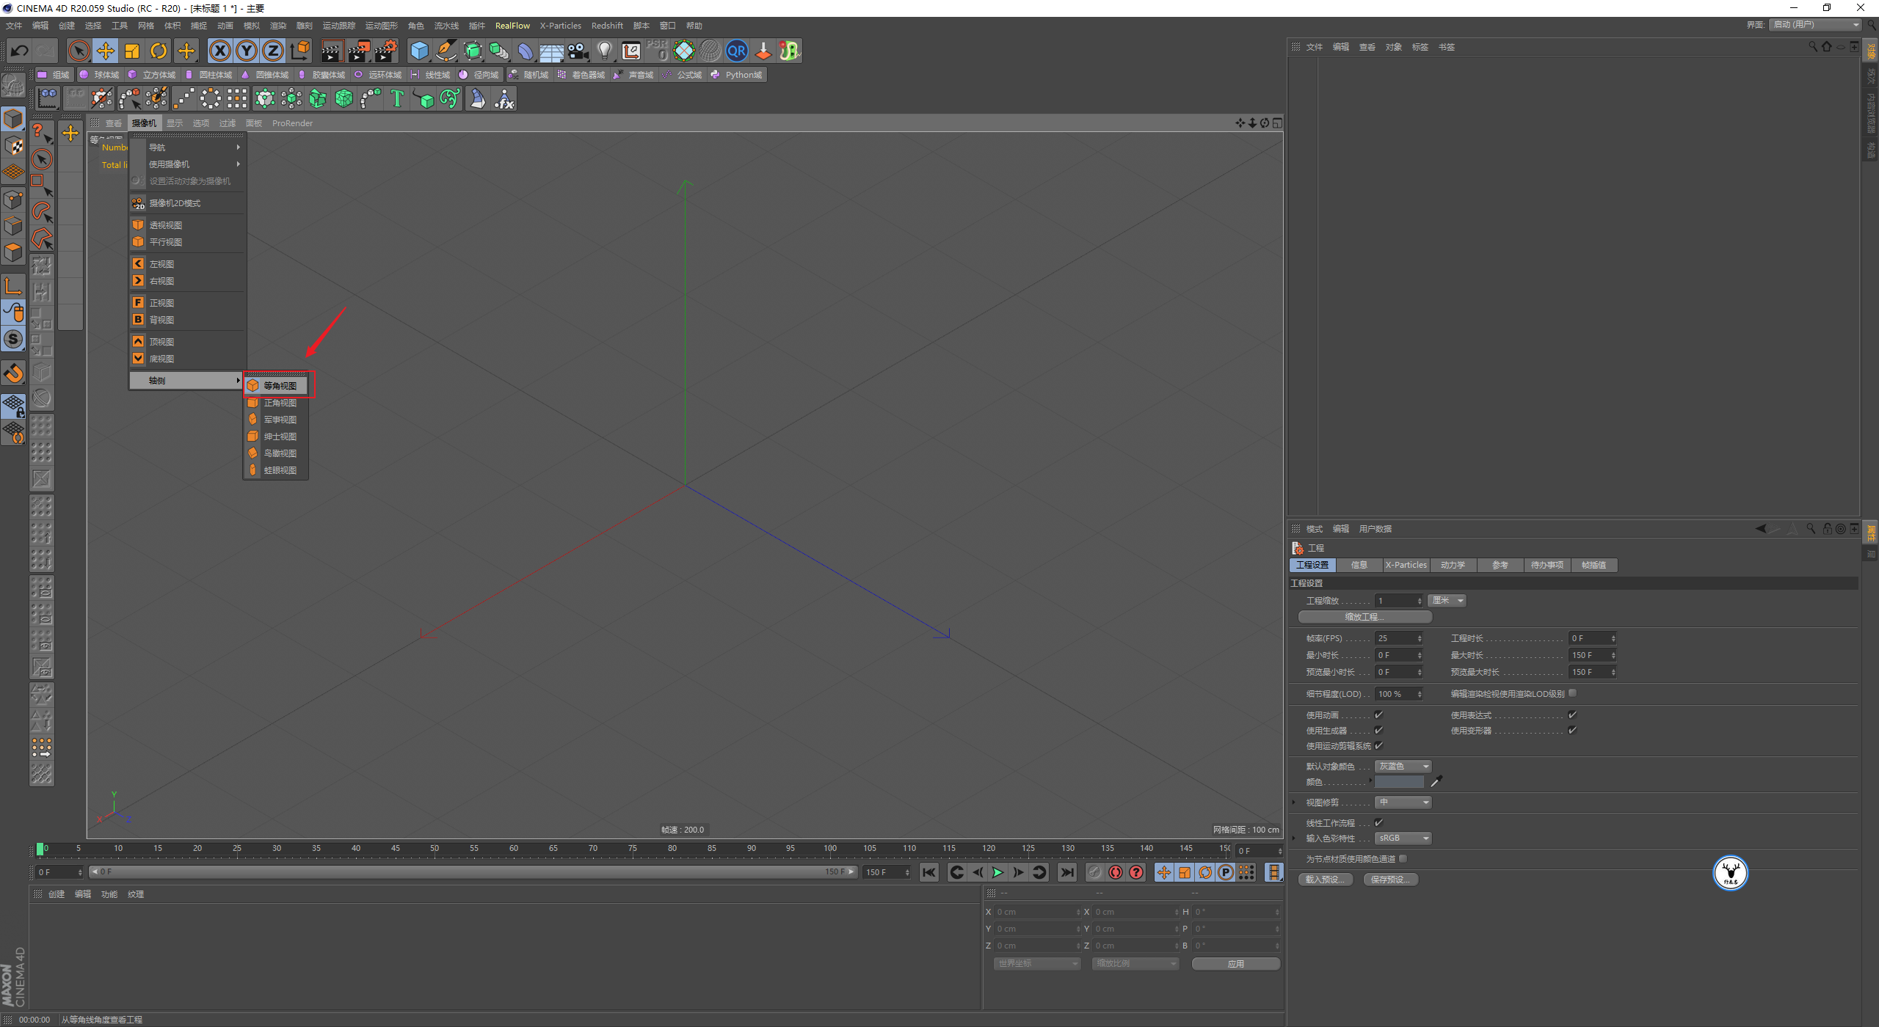1879x1027 pixels.
Task: Click the 颜色 color swatch
Action: 1399,782
